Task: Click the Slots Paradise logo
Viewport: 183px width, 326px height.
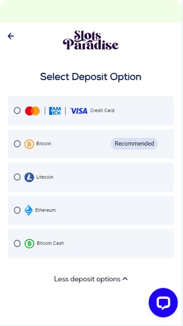Action: (x=91, y=40)
